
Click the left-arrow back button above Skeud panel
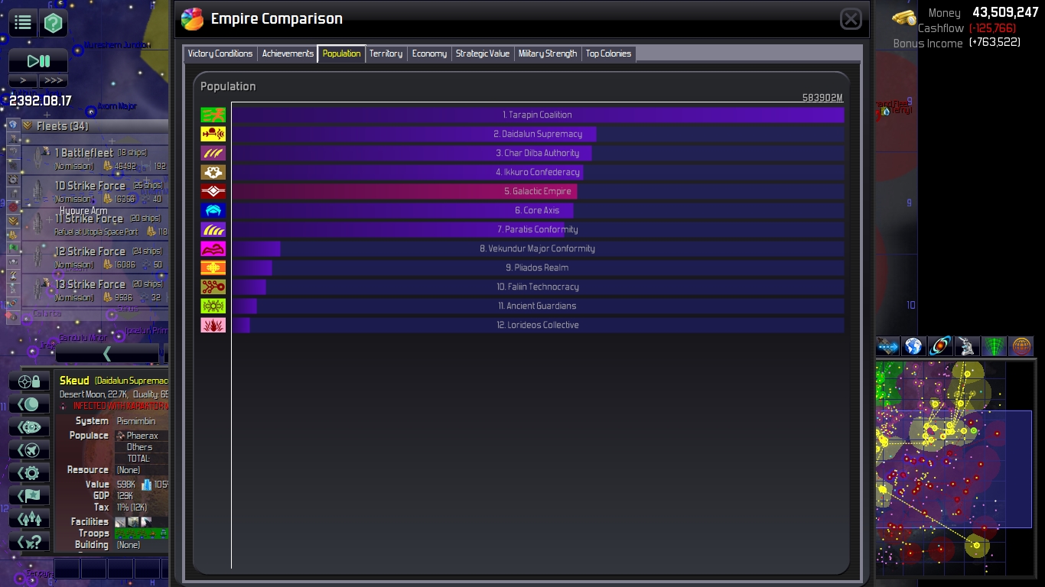(x=107, y=353)
